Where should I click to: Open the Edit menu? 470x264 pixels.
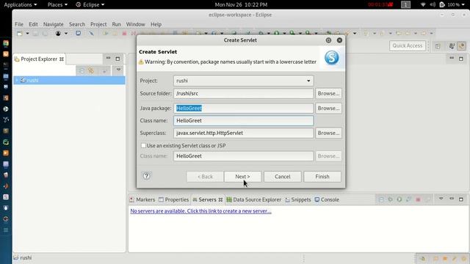coord(33,24)
